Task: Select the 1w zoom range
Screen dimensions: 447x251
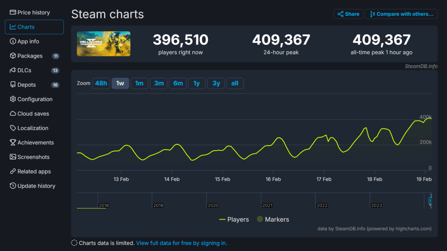Action: (x=120, y=83)
